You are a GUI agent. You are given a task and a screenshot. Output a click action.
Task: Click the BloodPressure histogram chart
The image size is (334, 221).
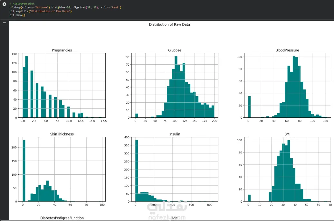click(x=287, y=85)
